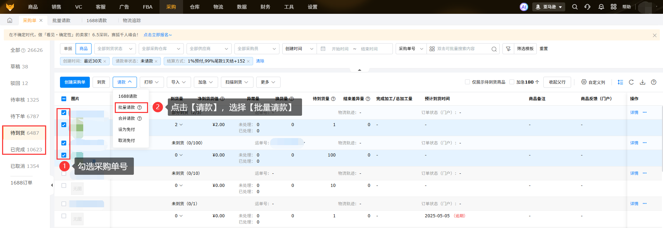Expand the 全部到货状态 dropdown

[115, 49]
